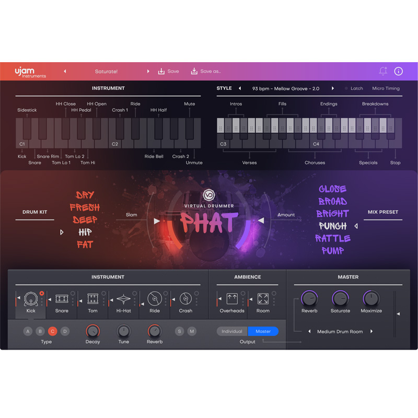Toggle the Tom channel power indicator

click(103, 293)
